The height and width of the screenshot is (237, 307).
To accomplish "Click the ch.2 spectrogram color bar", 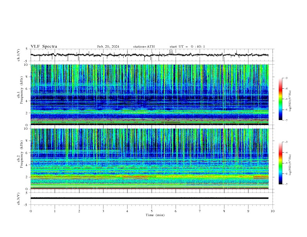I will point(280,163).
